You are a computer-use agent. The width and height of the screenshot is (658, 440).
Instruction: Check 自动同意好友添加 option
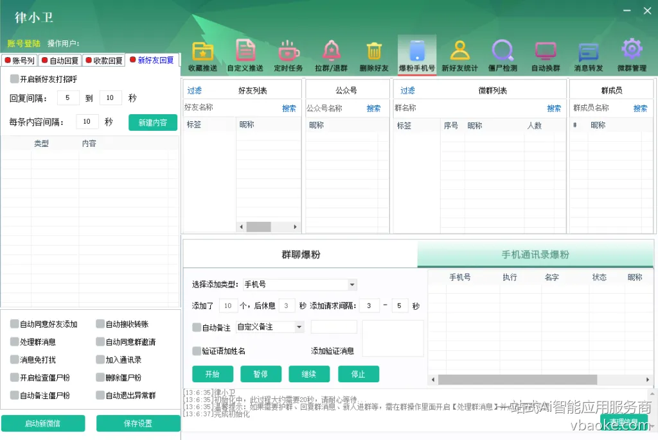point(15,324)
